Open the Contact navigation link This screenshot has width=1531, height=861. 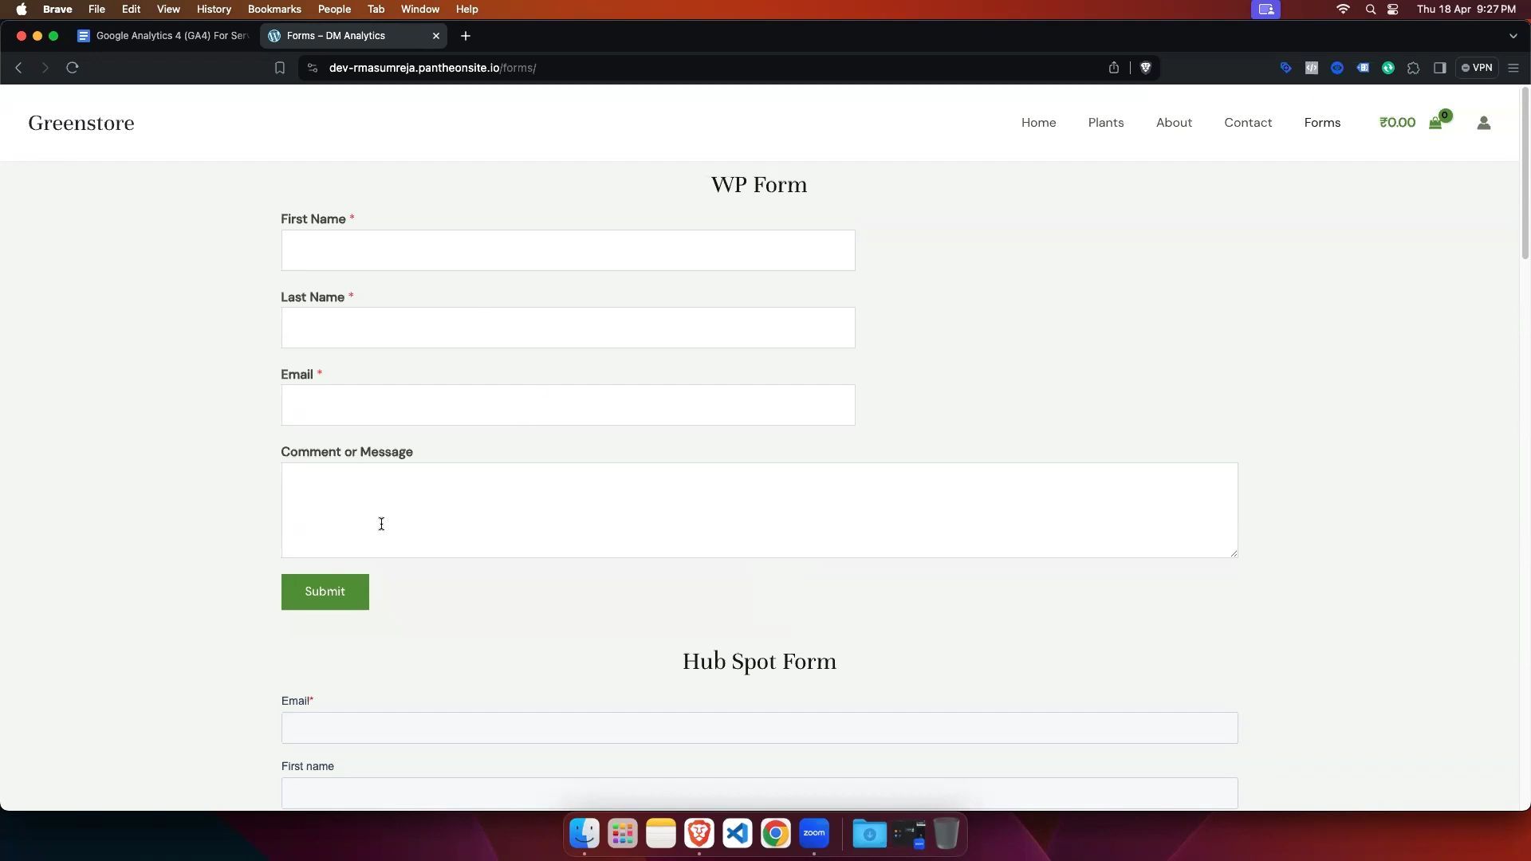coord(1247,123)
